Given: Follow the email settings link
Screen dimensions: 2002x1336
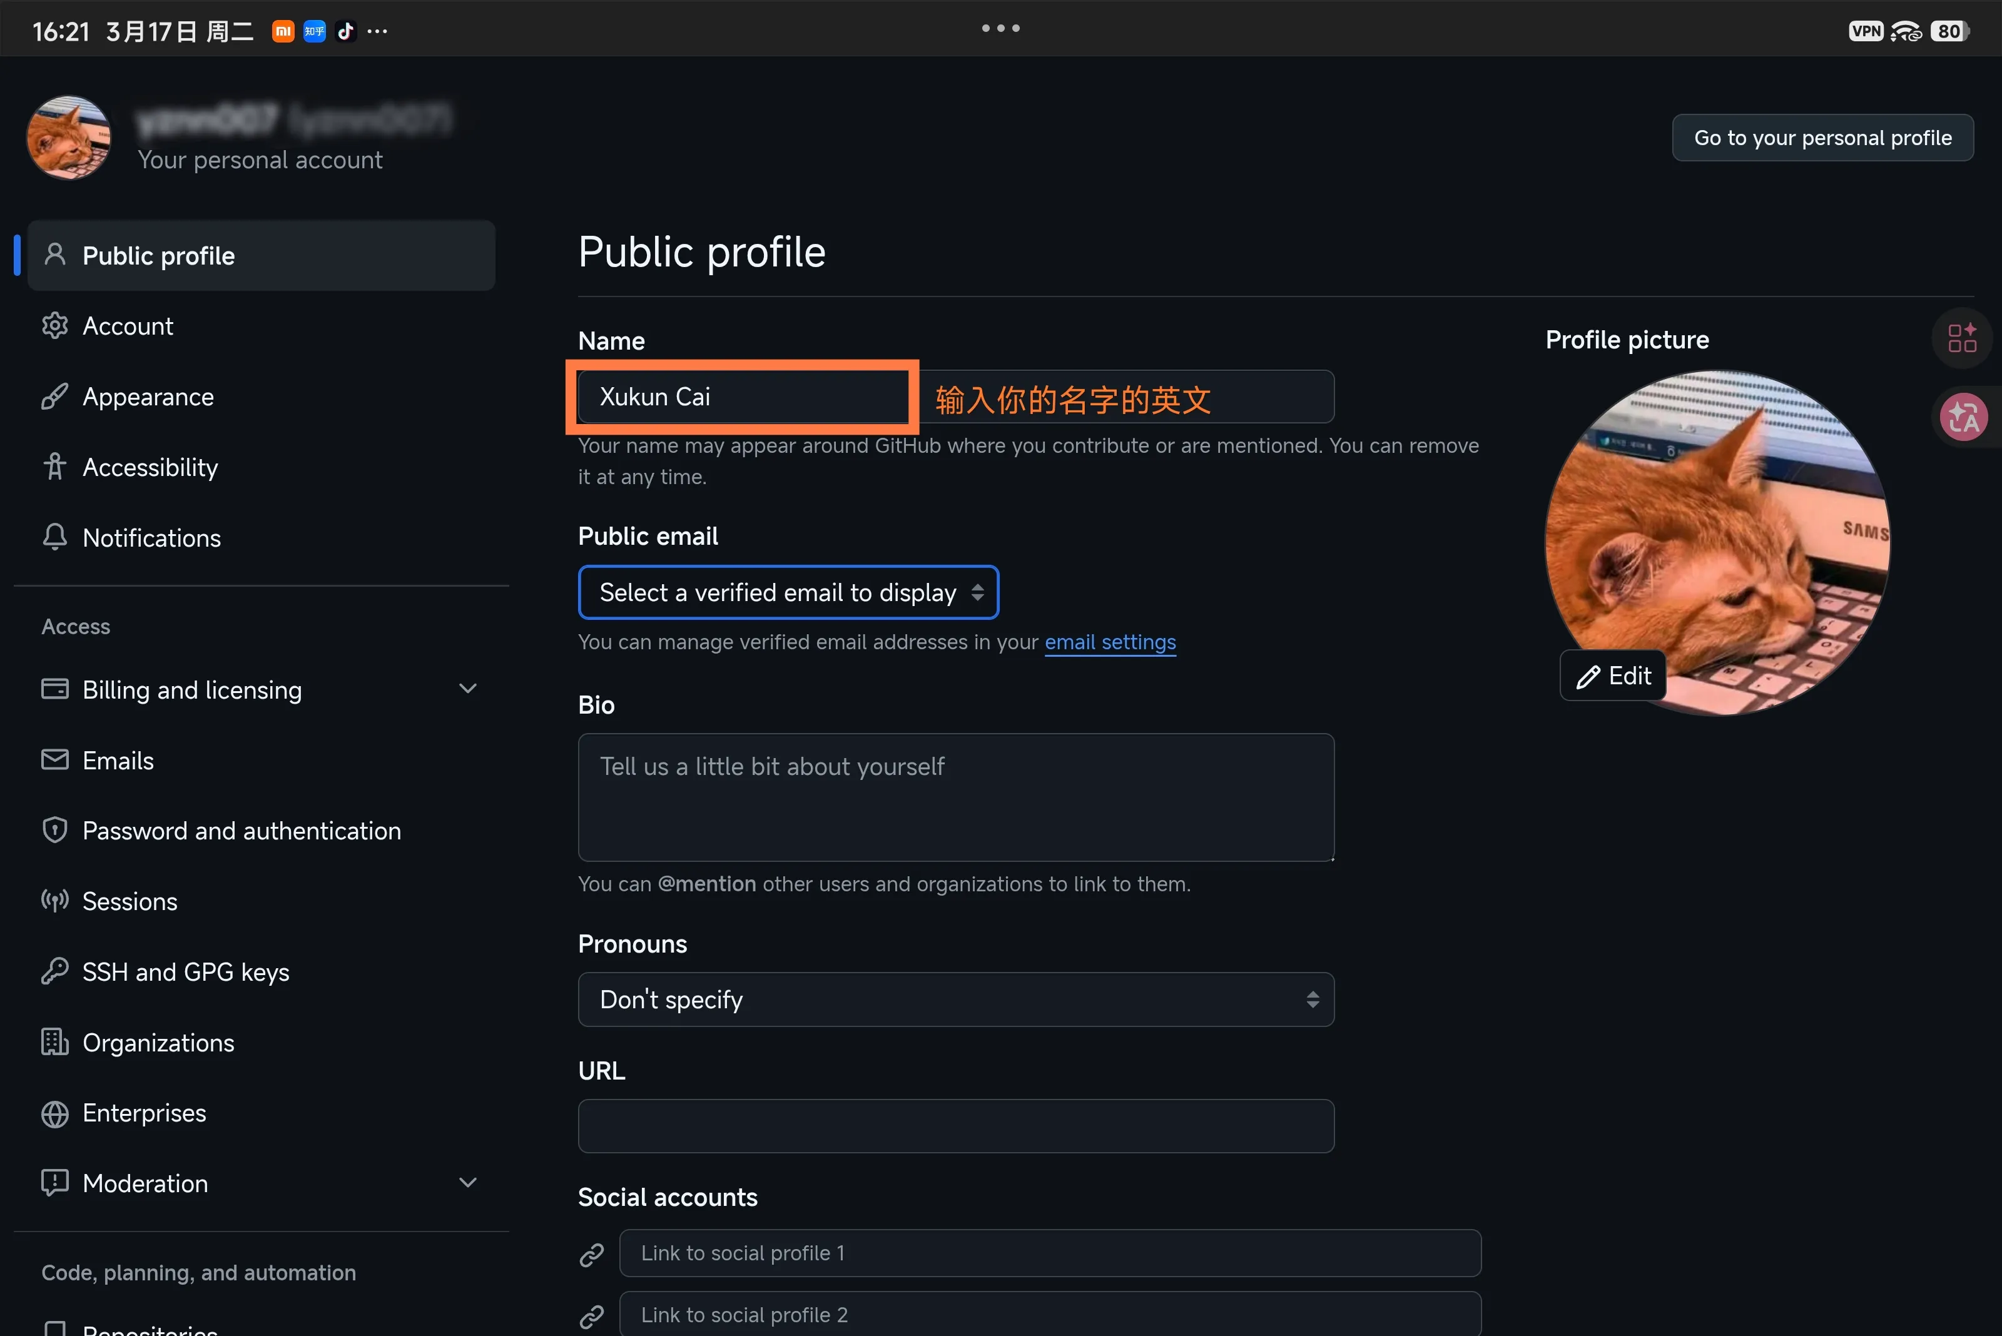Looking at the screenshot, I should 1110,642.
